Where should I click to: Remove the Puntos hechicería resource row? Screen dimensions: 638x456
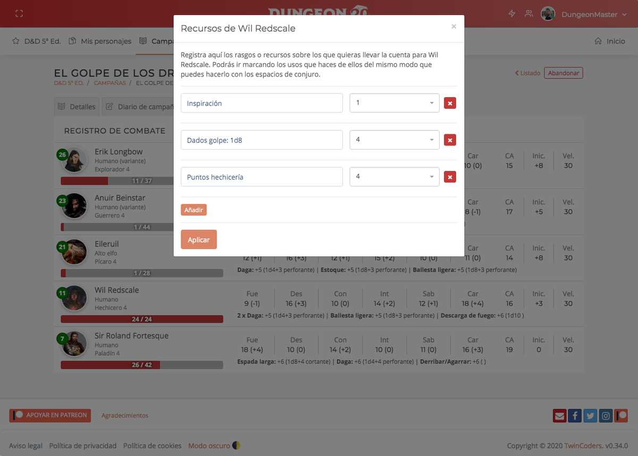pos(450,177)
